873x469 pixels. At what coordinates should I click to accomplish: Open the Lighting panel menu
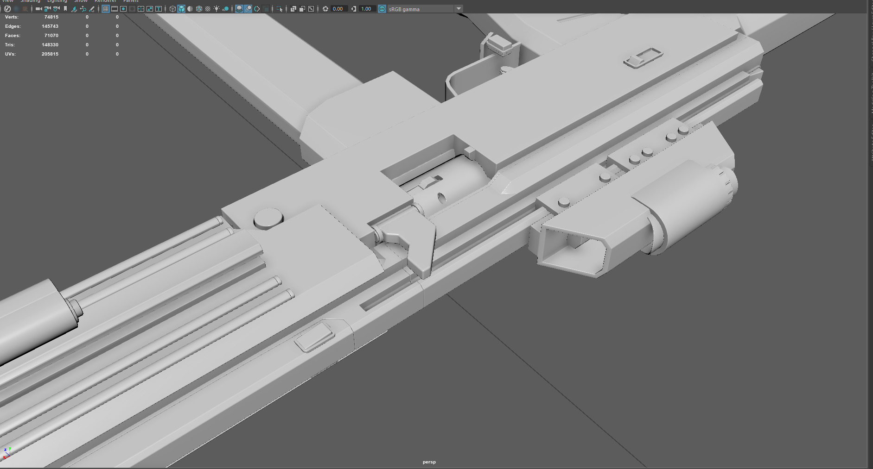(x=57, y=1)
